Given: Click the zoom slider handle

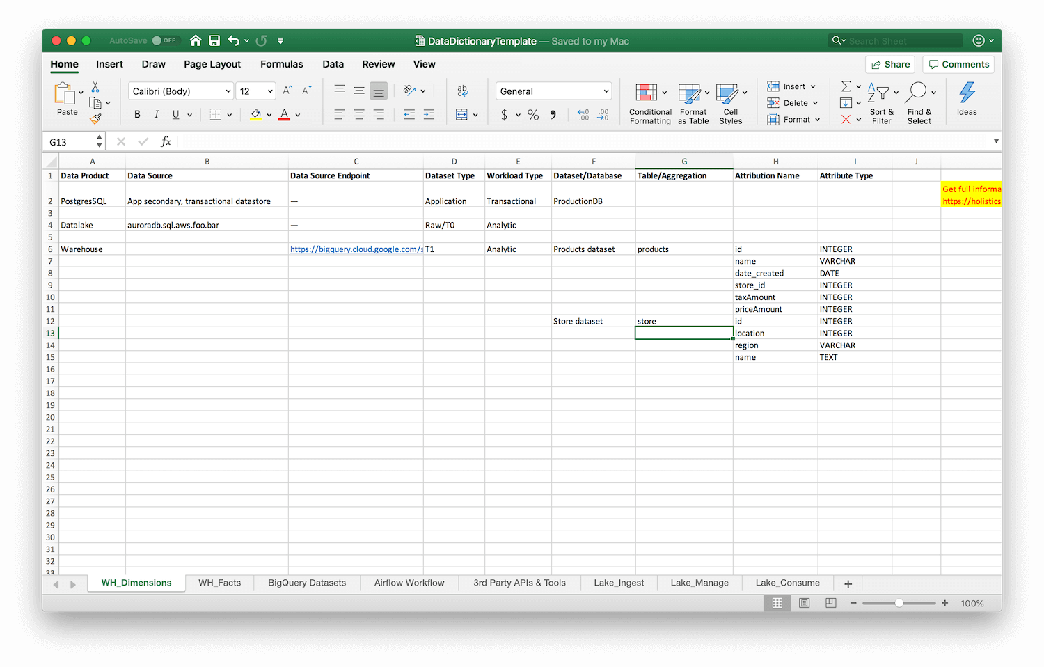Looking at the screenshot, I should coord(899,603).
